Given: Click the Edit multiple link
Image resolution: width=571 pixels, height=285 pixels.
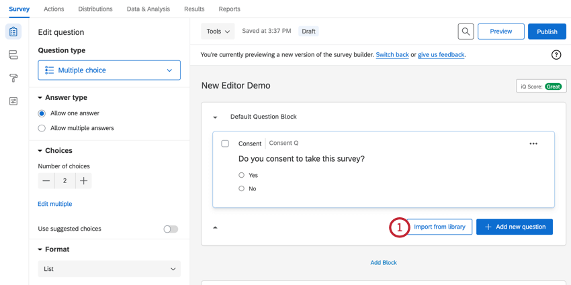Looking at the screenshot, I should [x=55, y=204].
